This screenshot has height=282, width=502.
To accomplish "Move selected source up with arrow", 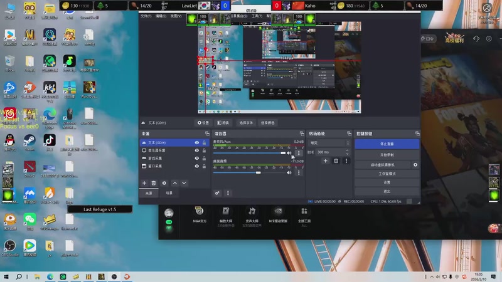I will pyautogui.click(x=175, y=183).
